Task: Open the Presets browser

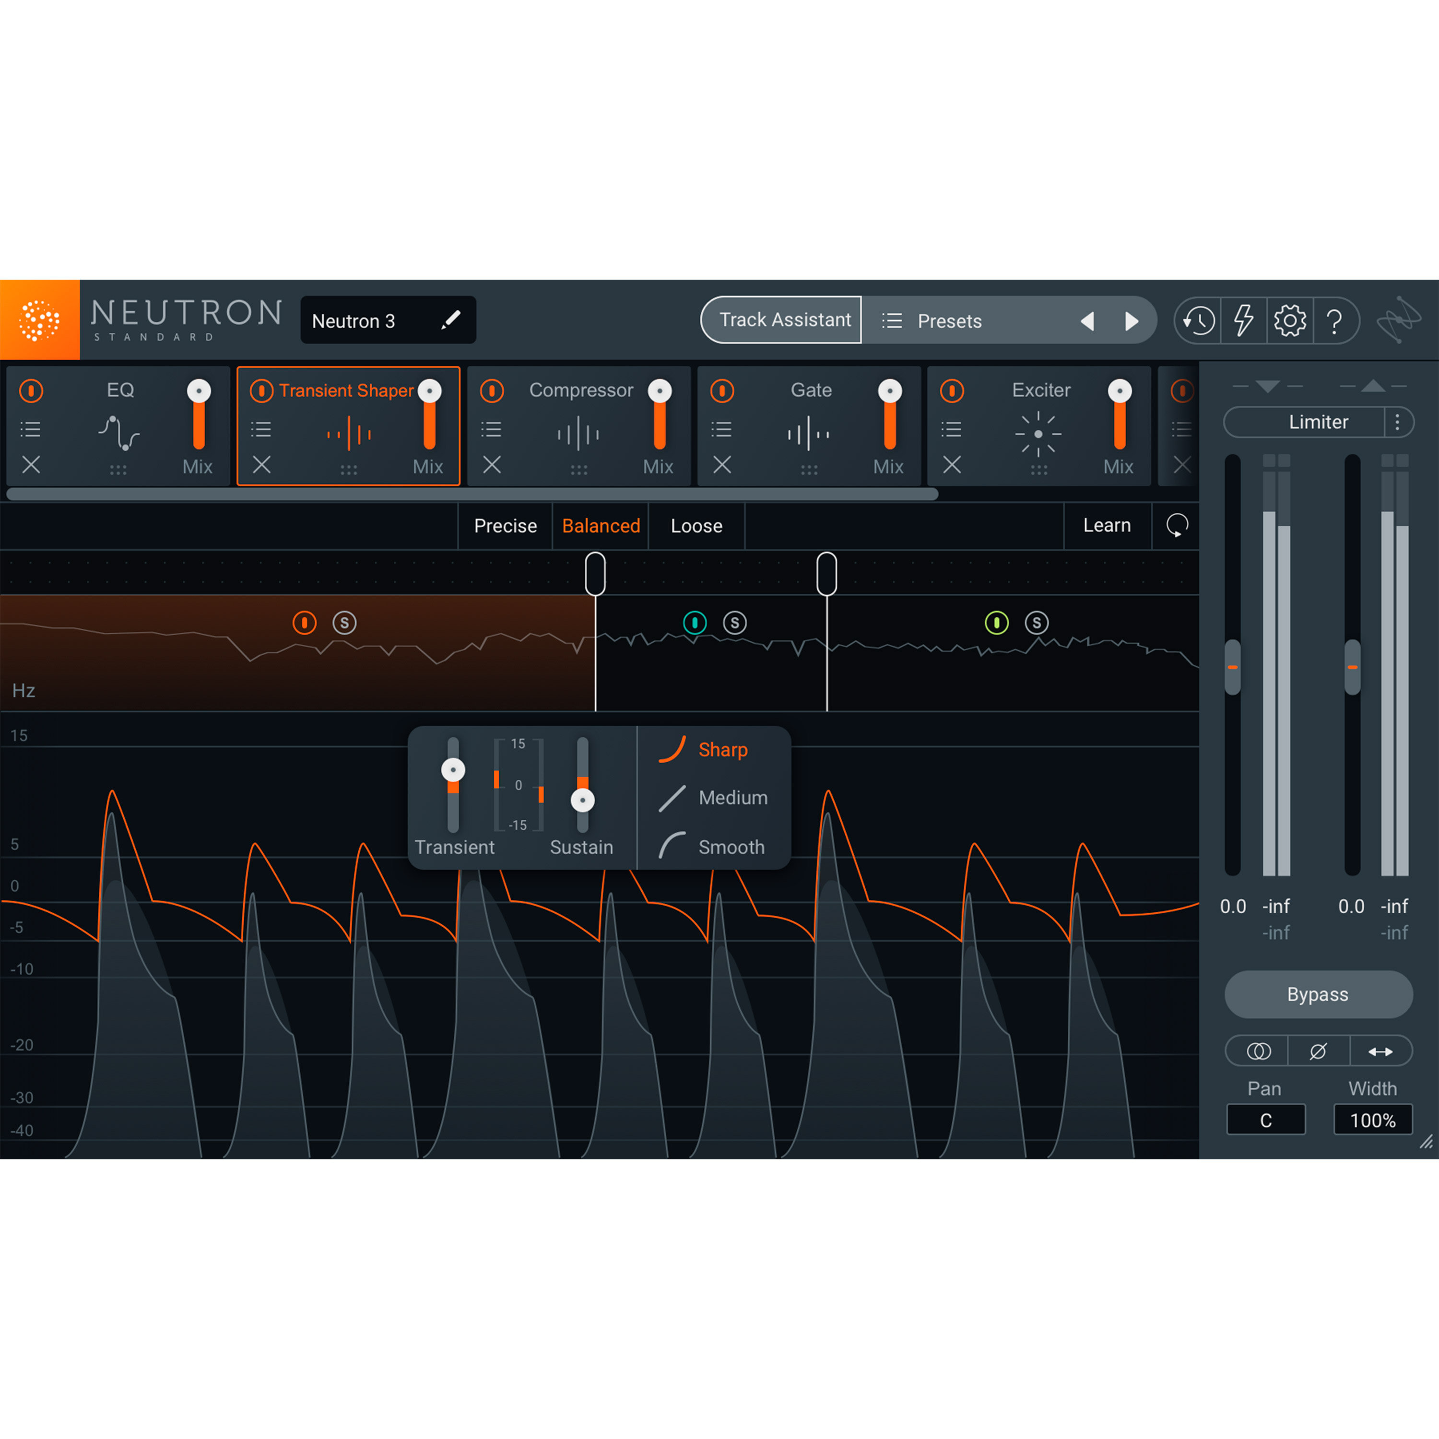Action: pyautogui.click(x=950, y=320)
